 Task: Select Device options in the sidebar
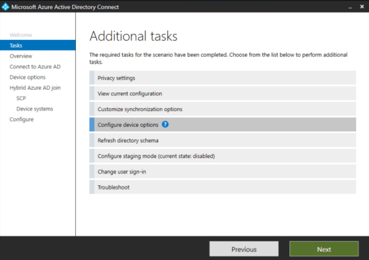30,77
